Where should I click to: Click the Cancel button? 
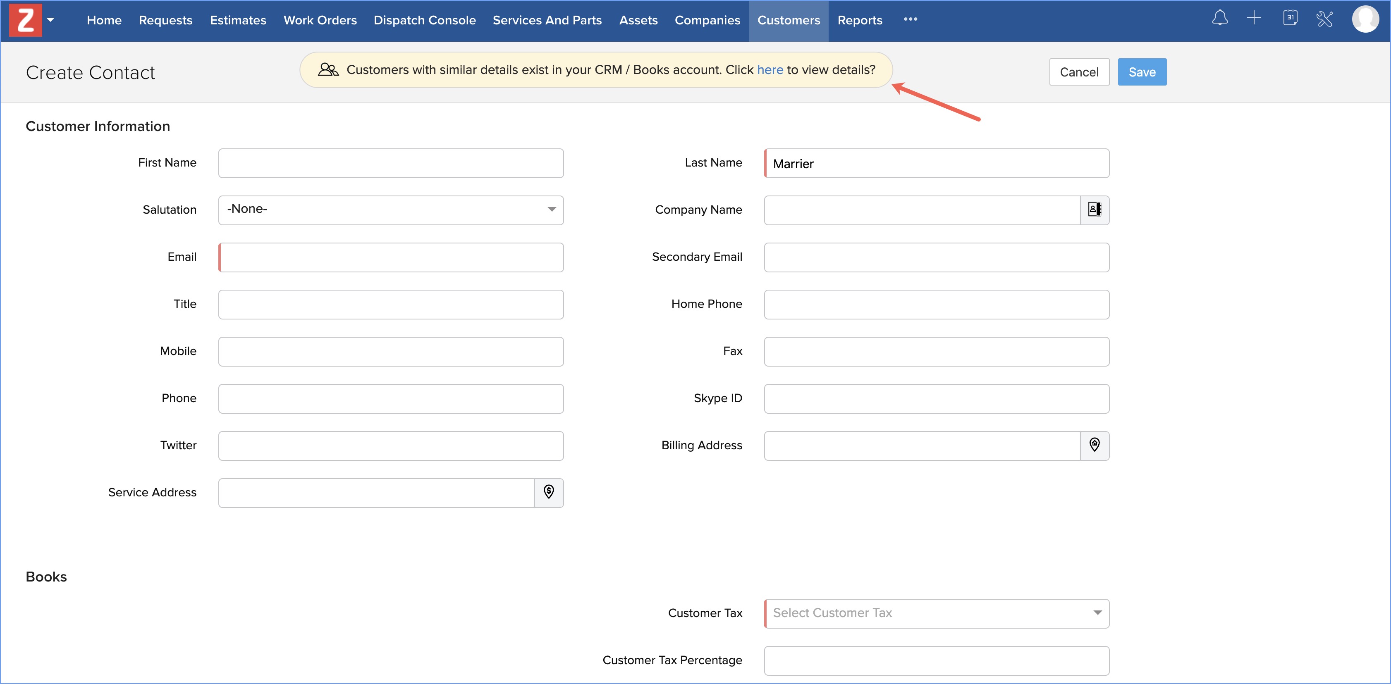pyautogui.click(x=1079, y=72)
